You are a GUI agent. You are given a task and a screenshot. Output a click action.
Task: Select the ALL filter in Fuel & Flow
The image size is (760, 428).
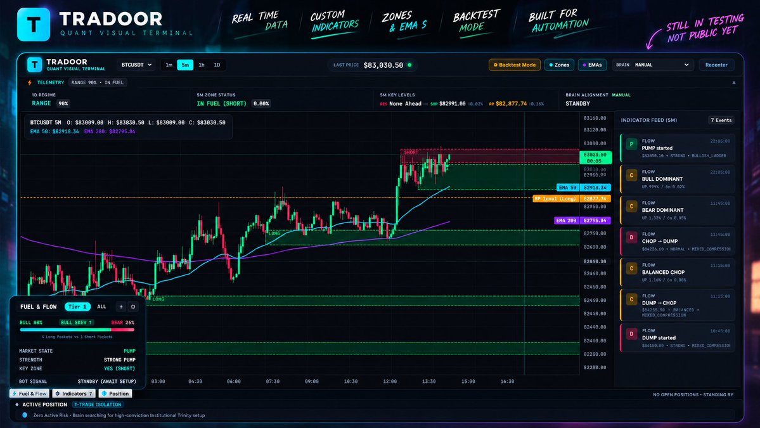(101, 306)
